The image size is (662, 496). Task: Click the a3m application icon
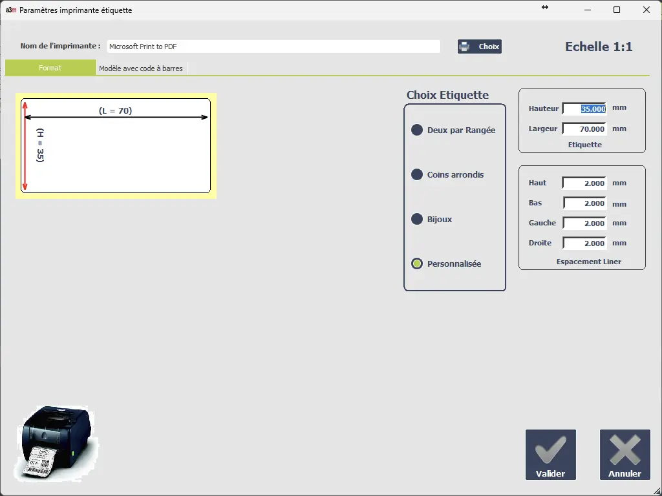click(x=11, y=10)
